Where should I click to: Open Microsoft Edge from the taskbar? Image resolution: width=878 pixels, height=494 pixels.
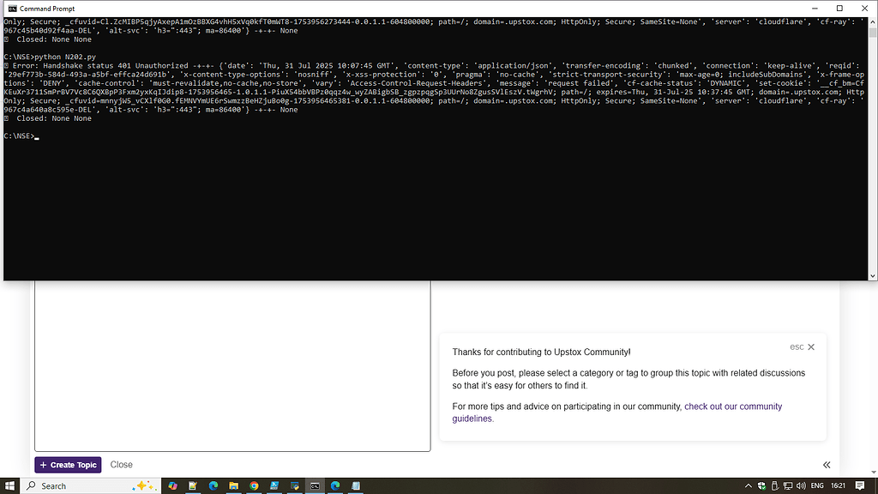(x=213, y=485)
